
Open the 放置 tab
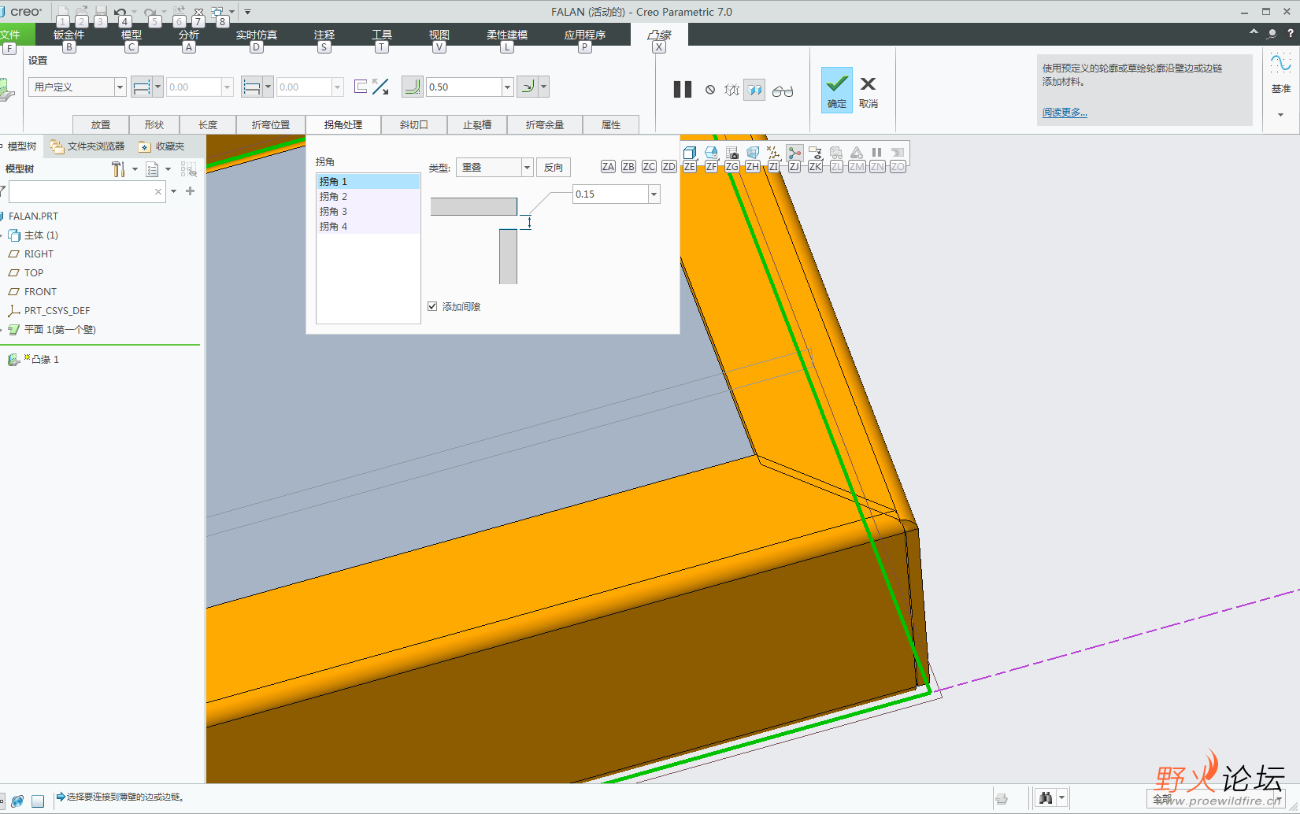pos(100,124)
